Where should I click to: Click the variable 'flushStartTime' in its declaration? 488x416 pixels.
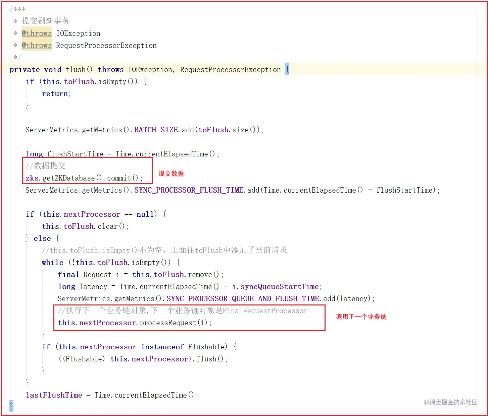coord(75,154)
